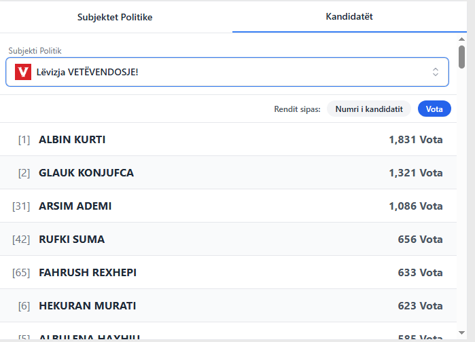Sort by Numri i kandidatit
The width and height of the screenshot is (475, 342).
click(x=369, y=109)
